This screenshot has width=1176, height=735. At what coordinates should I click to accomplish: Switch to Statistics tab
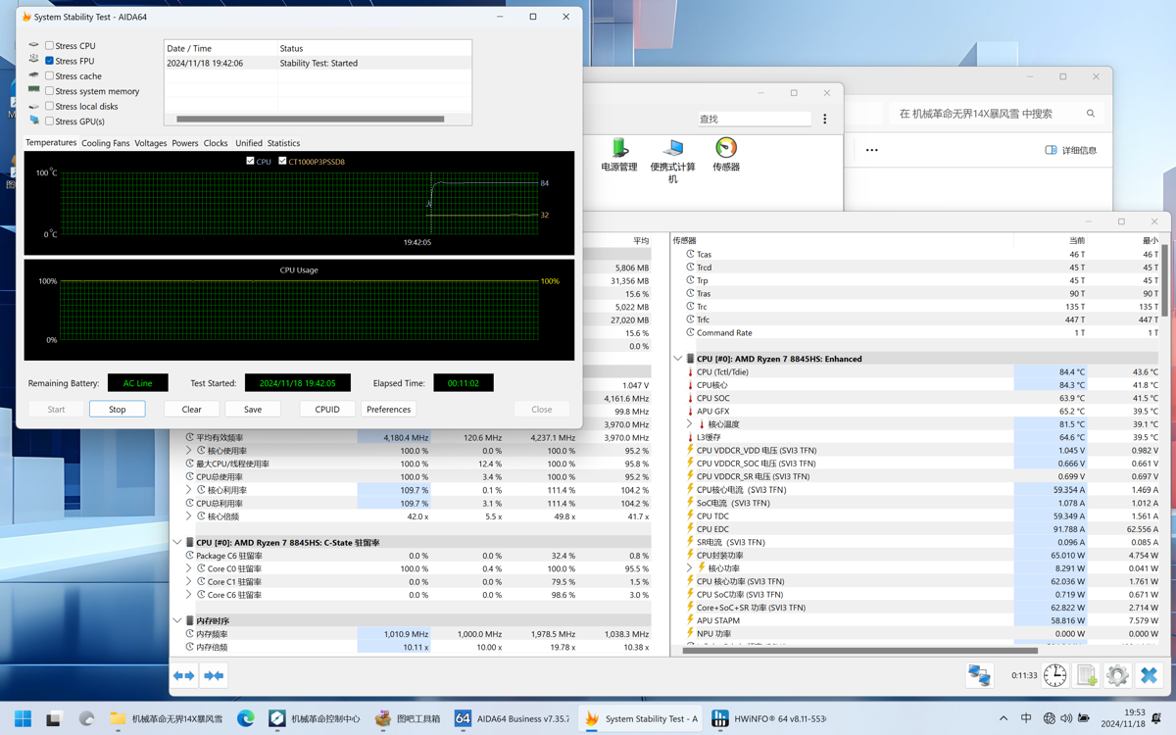[x=283, y=143]
